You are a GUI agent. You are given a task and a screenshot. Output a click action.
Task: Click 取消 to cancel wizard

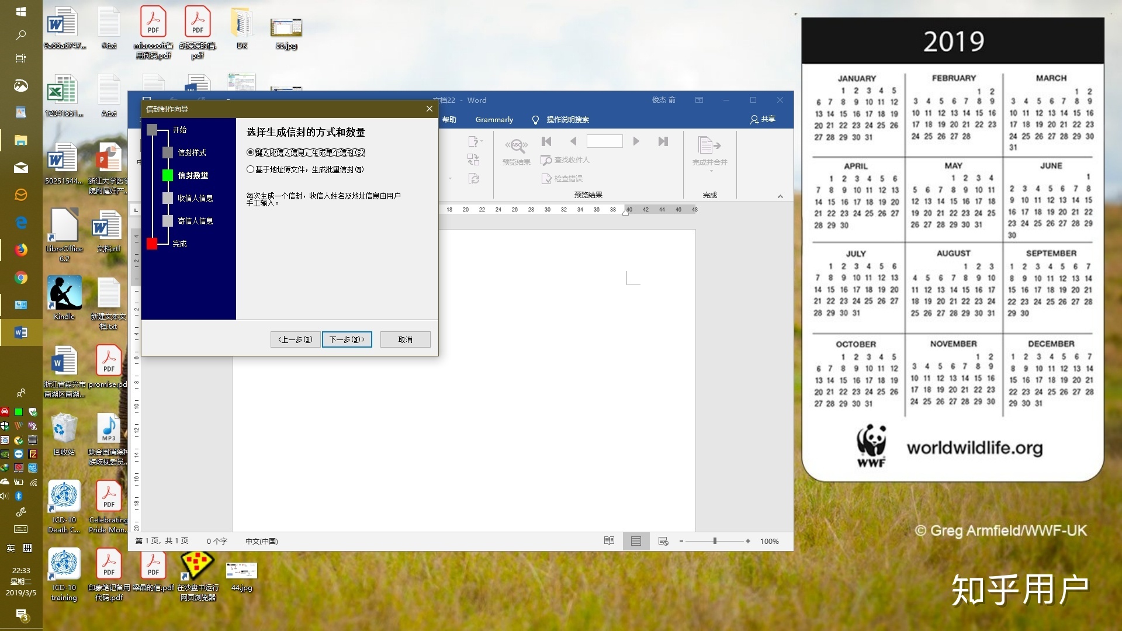[404, 339]
